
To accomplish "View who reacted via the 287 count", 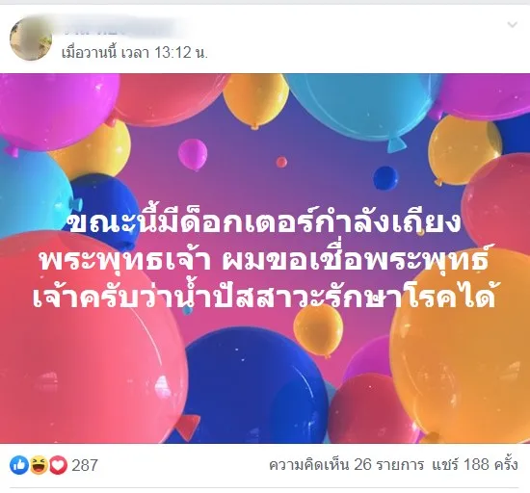I will coord(85,465).
